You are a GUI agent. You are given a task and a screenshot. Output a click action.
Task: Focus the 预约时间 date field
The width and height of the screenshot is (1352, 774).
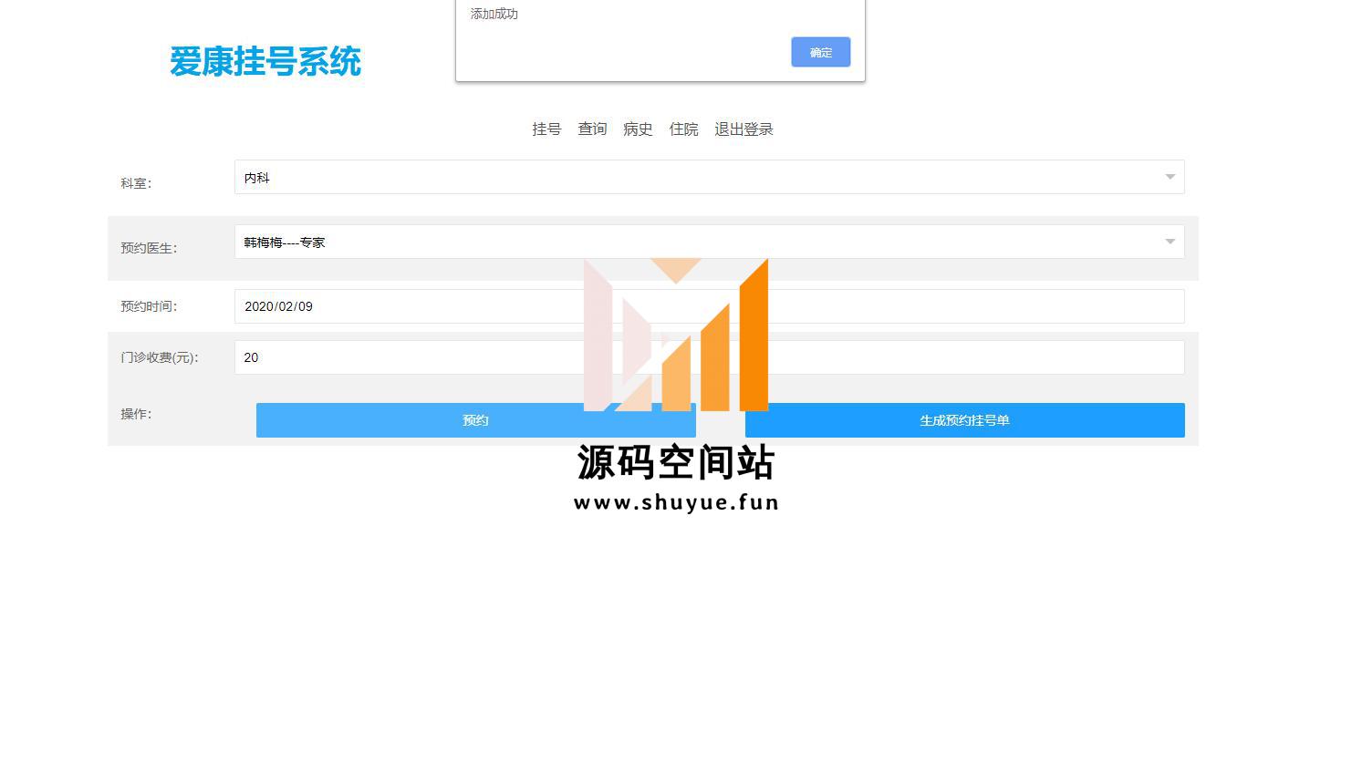click(709, 306)
